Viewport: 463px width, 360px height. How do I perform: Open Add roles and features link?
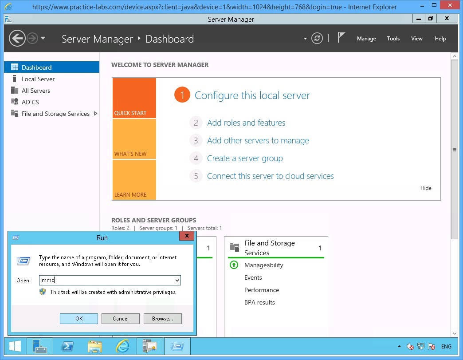pyautogui.click(x=246, y=123)
